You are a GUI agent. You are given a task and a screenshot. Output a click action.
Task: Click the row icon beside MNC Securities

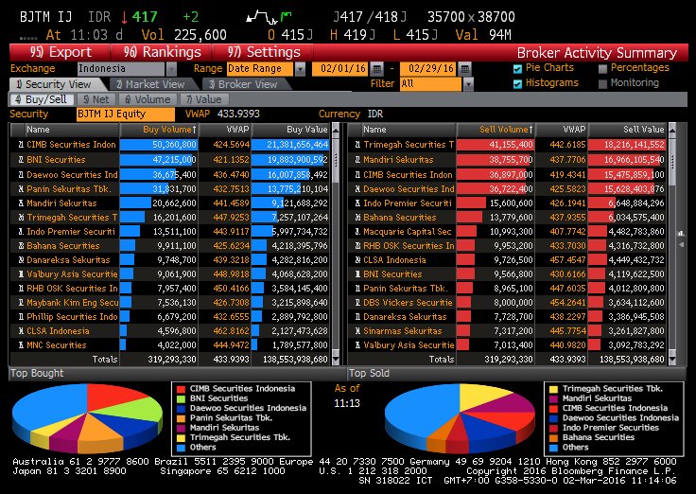point(18,345)
